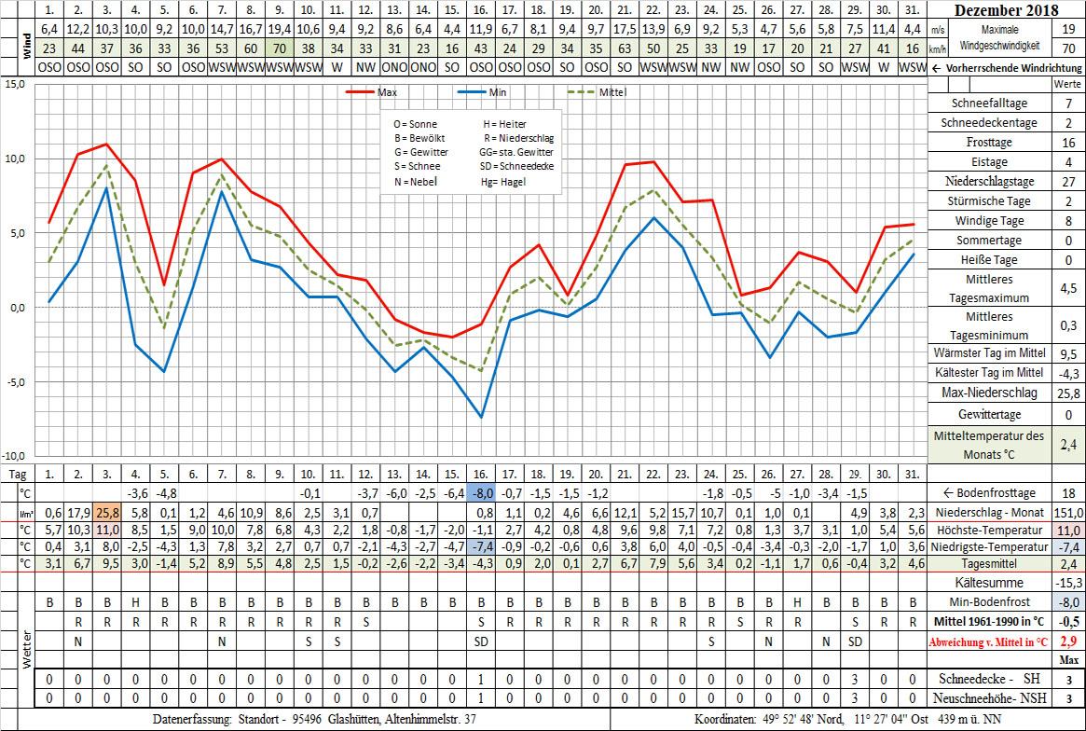Screen dimensions: 1086x731
Task: Click the dashed green Mittel legend line
Action: 583,92
